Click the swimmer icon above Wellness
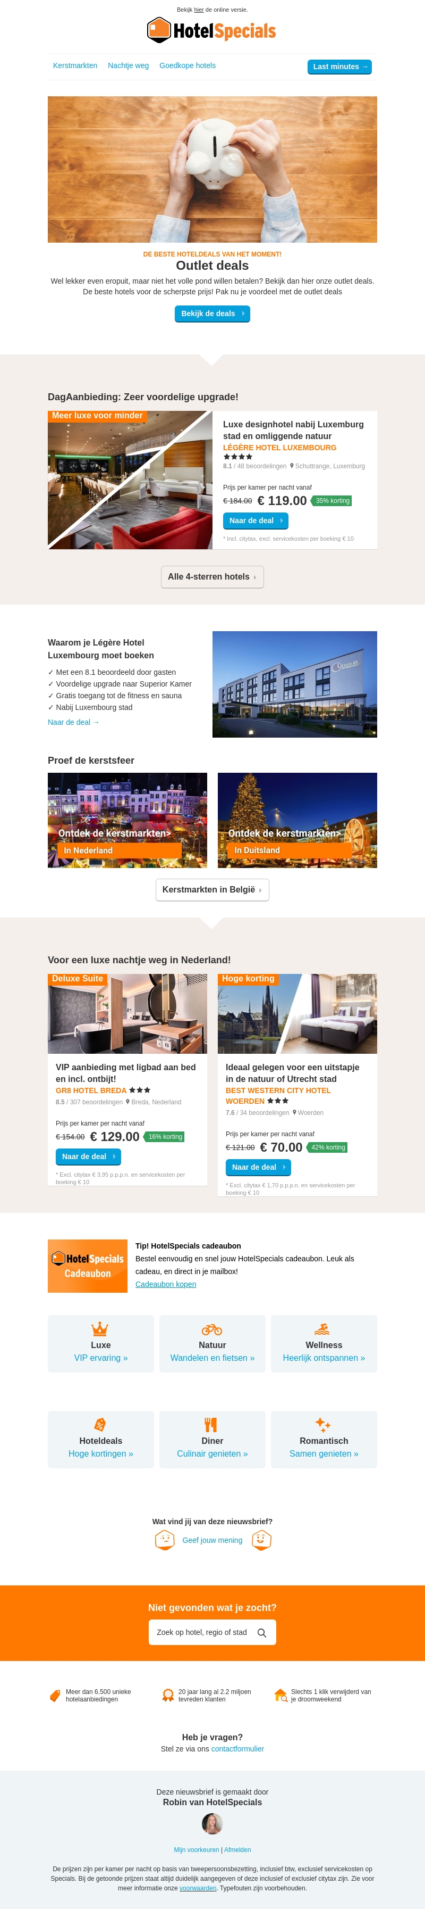Screen dimensions: 425x1909 coord(322,1329)
